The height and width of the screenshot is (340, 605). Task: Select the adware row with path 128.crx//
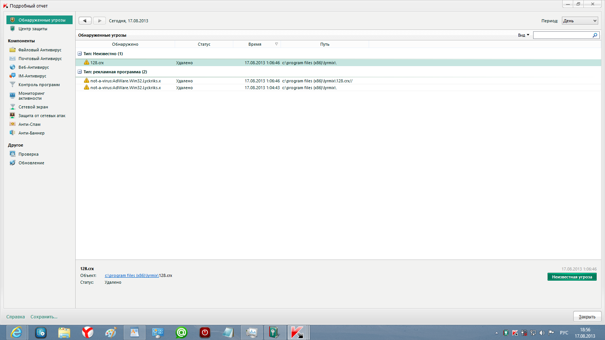coord(338,81)
